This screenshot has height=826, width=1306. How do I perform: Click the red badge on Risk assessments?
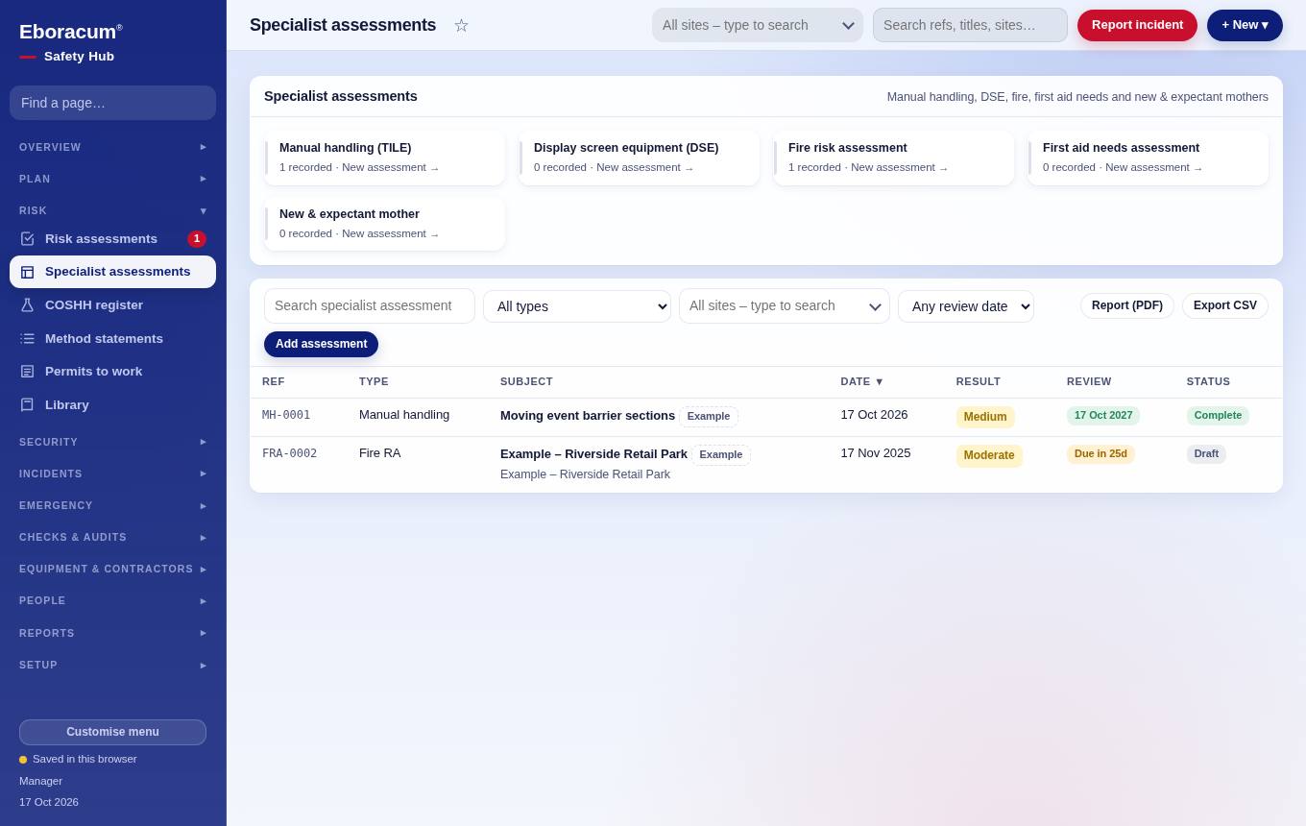[197, 239]
